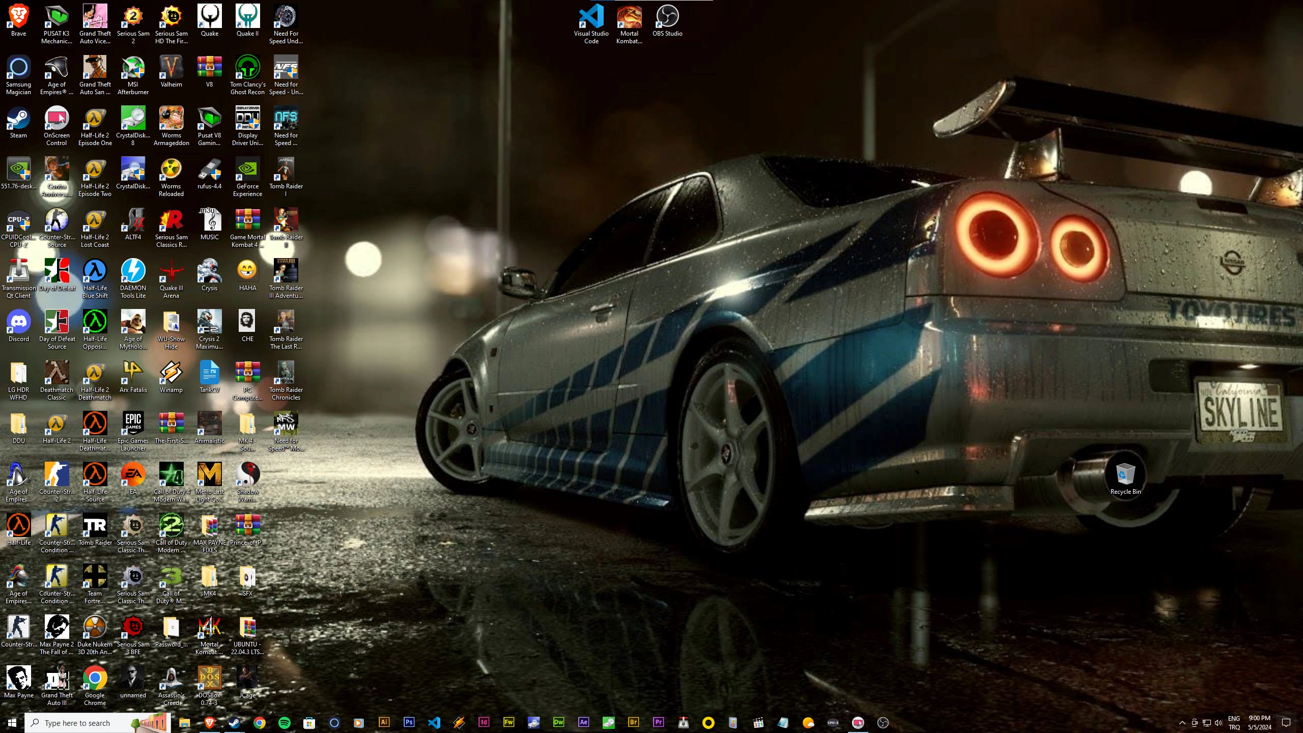This screenshot has width=1303, height=733.
Task: Switch the ENG TRQ input language
Action: [x=1234, y=723]
